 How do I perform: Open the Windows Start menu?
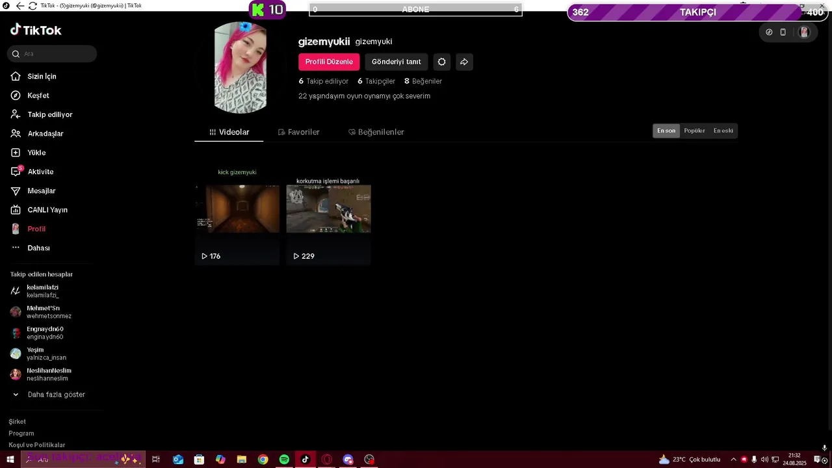tap(10, 460)
